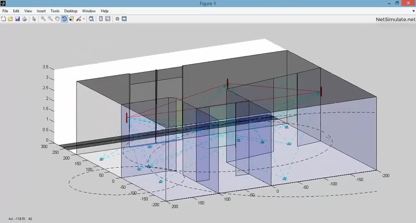
Task: Click the 'Figure 1' window title text
Action: [208, 3]
